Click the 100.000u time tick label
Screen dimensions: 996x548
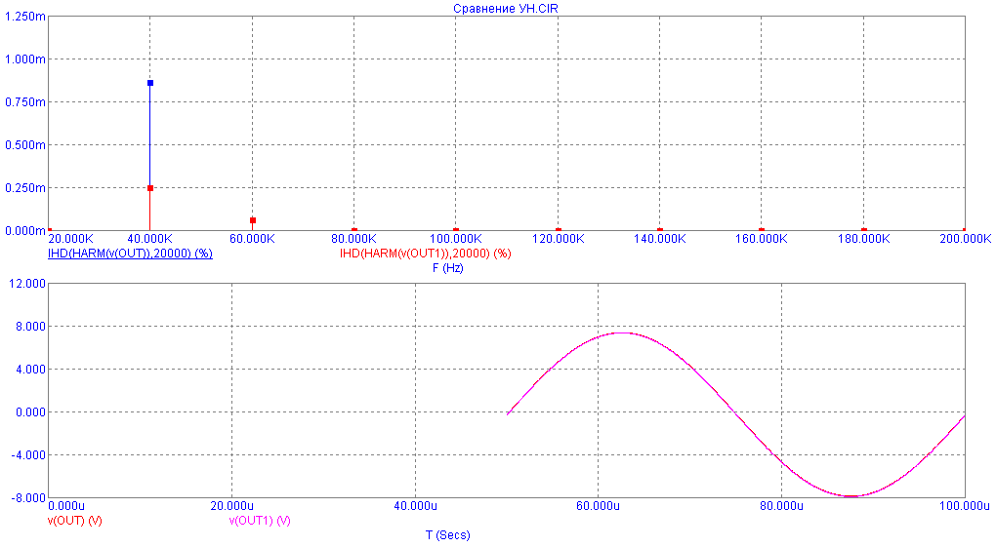point(964,506)
